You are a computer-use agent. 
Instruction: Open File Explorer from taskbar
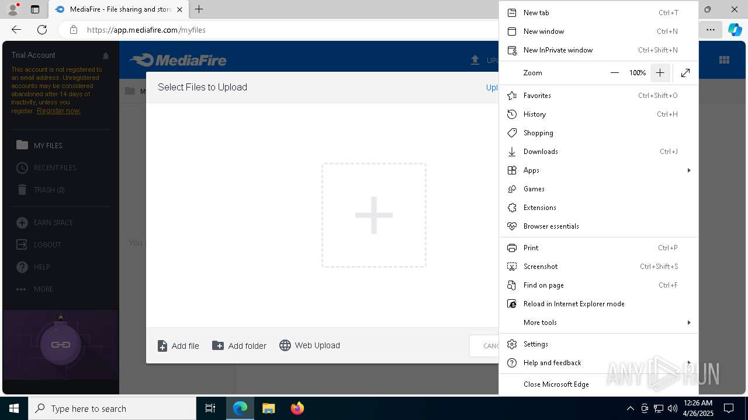[268, 408]
